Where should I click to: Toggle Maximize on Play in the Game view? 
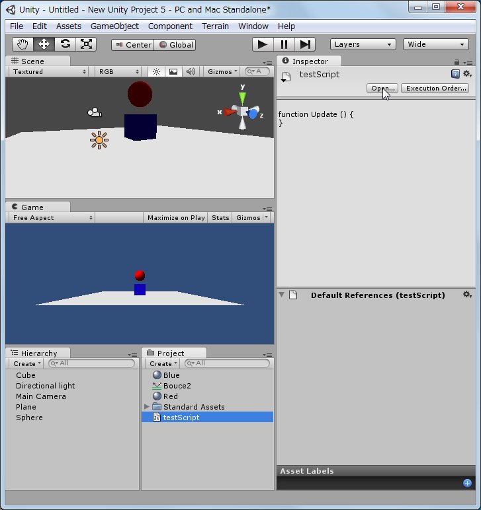click(176, 218)
